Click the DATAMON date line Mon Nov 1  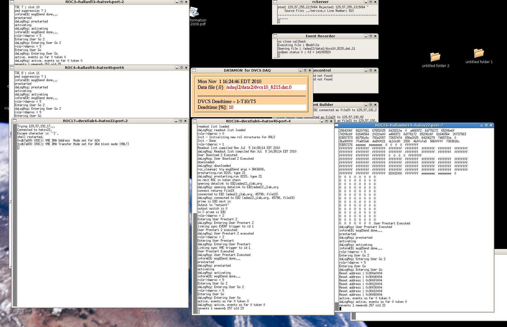click(x=229, y=81)
